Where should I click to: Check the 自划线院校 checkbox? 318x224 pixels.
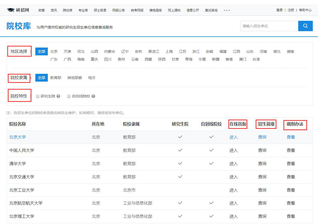click(x=69, y=96)
